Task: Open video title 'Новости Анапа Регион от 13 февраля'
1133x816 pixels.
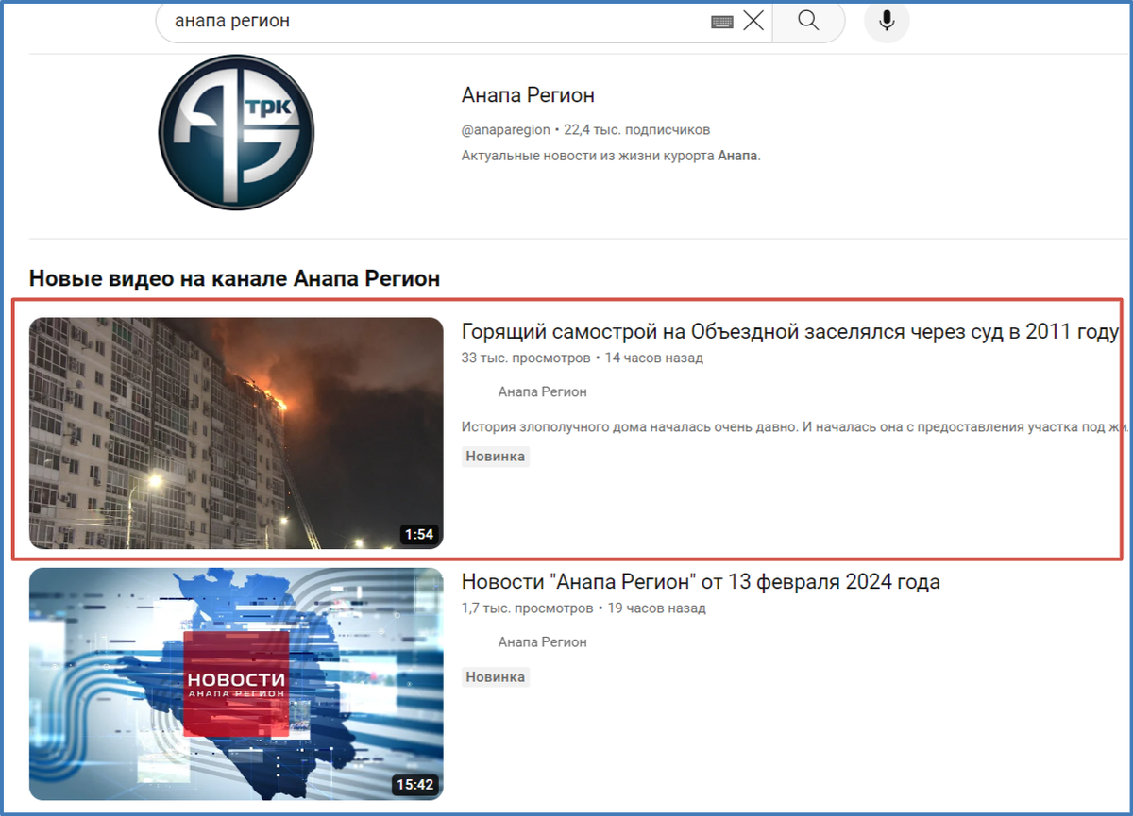Action: point(701,581)
